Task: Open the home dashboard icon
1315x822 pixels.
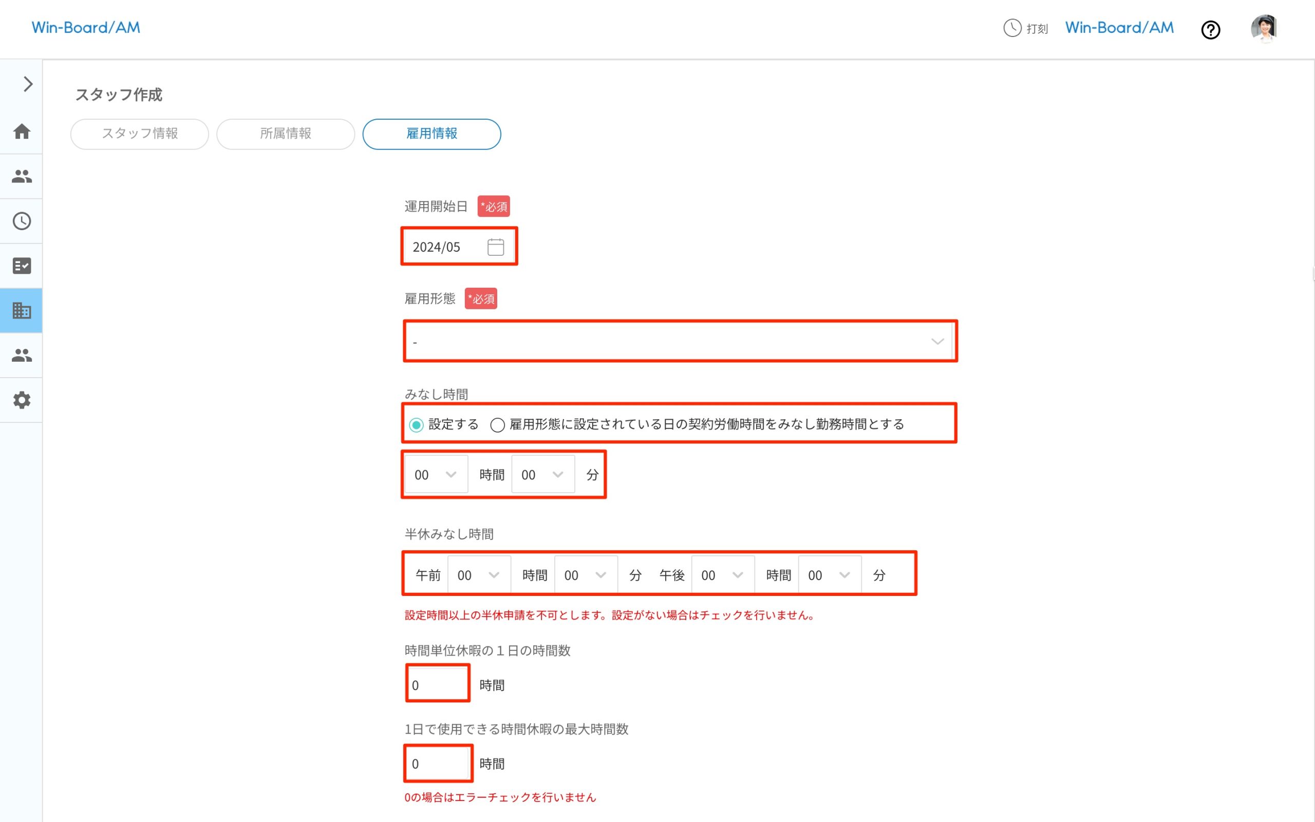Action: point(21,131)
